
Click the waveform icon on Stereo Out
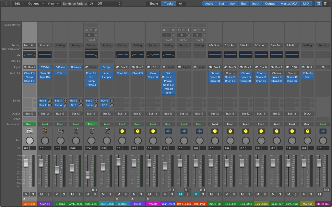click(x=323, y=131)
